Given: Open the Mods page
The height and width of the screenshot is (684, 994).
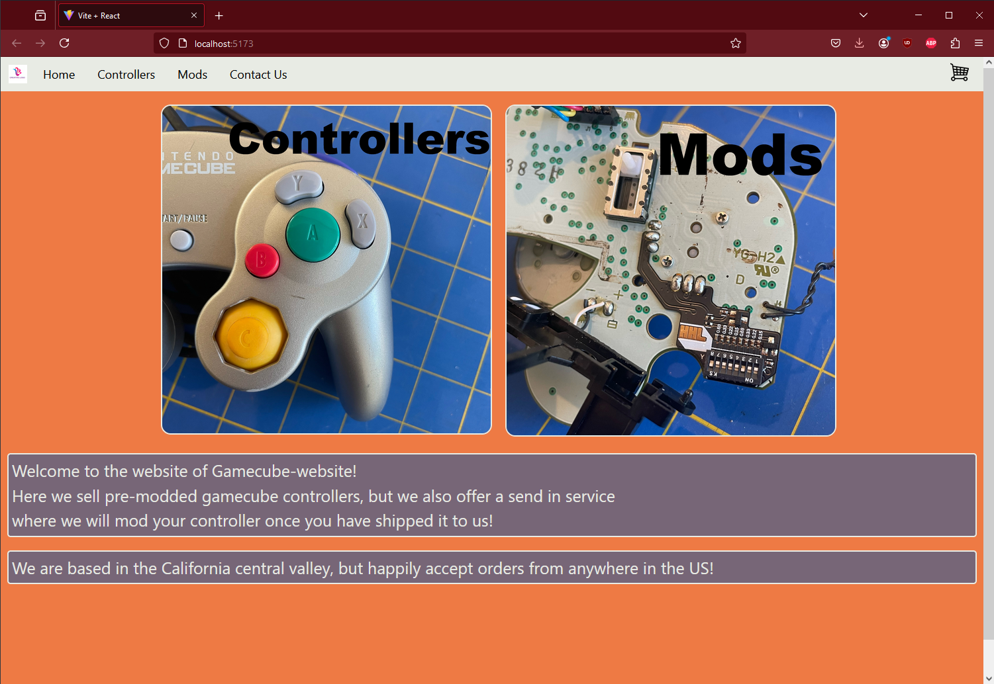Looking at the screenshot, I should coord(192,74).
